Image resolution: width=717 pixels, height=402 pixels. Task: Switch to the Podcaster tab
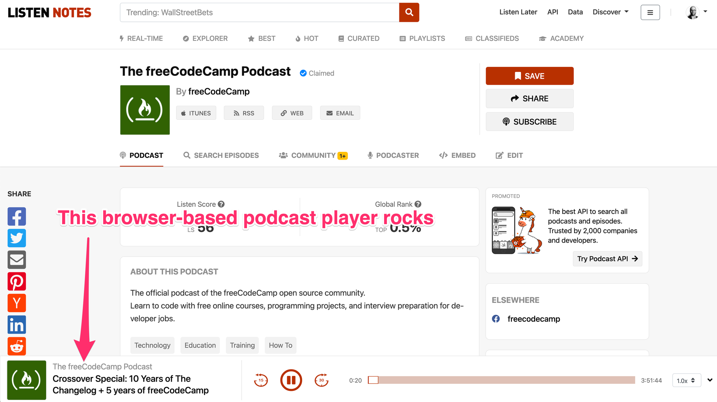[x=392, y=155]
